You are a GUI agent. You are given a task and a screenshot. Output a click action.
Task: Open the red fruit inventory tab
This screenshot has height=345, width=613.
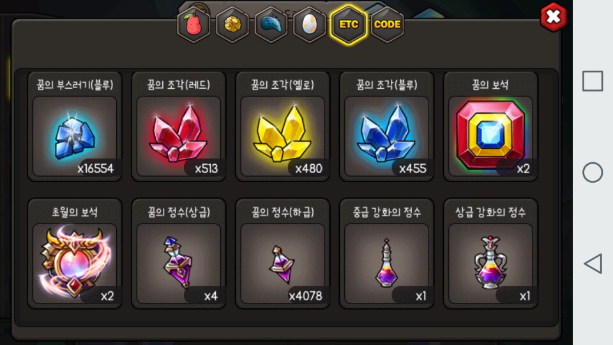coord(193,25)
